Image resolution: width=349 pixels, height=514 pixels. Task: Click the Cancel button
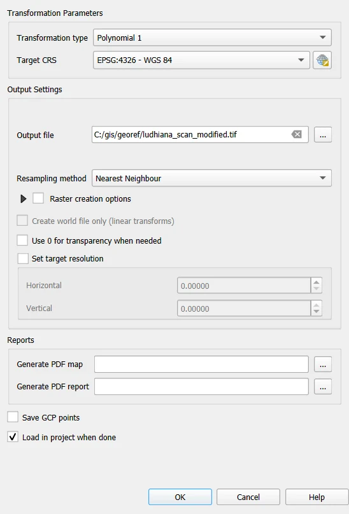point(248,497)
